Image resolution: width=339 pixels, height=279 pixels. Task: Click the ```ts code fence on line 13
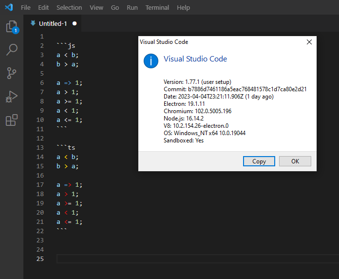click(x=66, y=148)
